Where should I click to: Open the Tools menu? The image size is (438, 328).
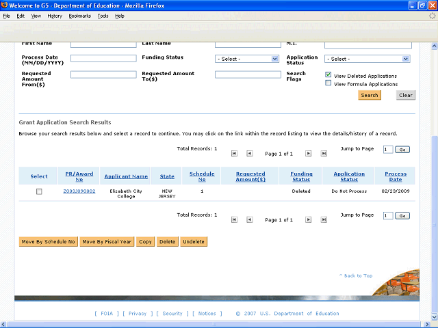103,16
